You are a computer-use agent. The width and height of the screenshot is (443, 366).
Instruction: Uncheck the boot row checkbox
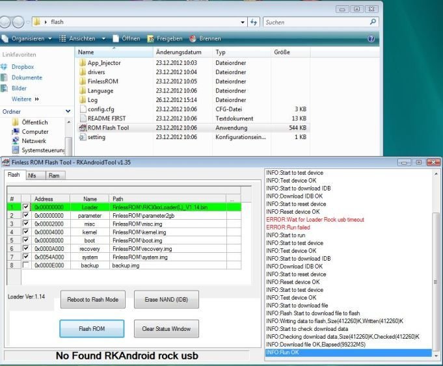[x=26, y=240]
